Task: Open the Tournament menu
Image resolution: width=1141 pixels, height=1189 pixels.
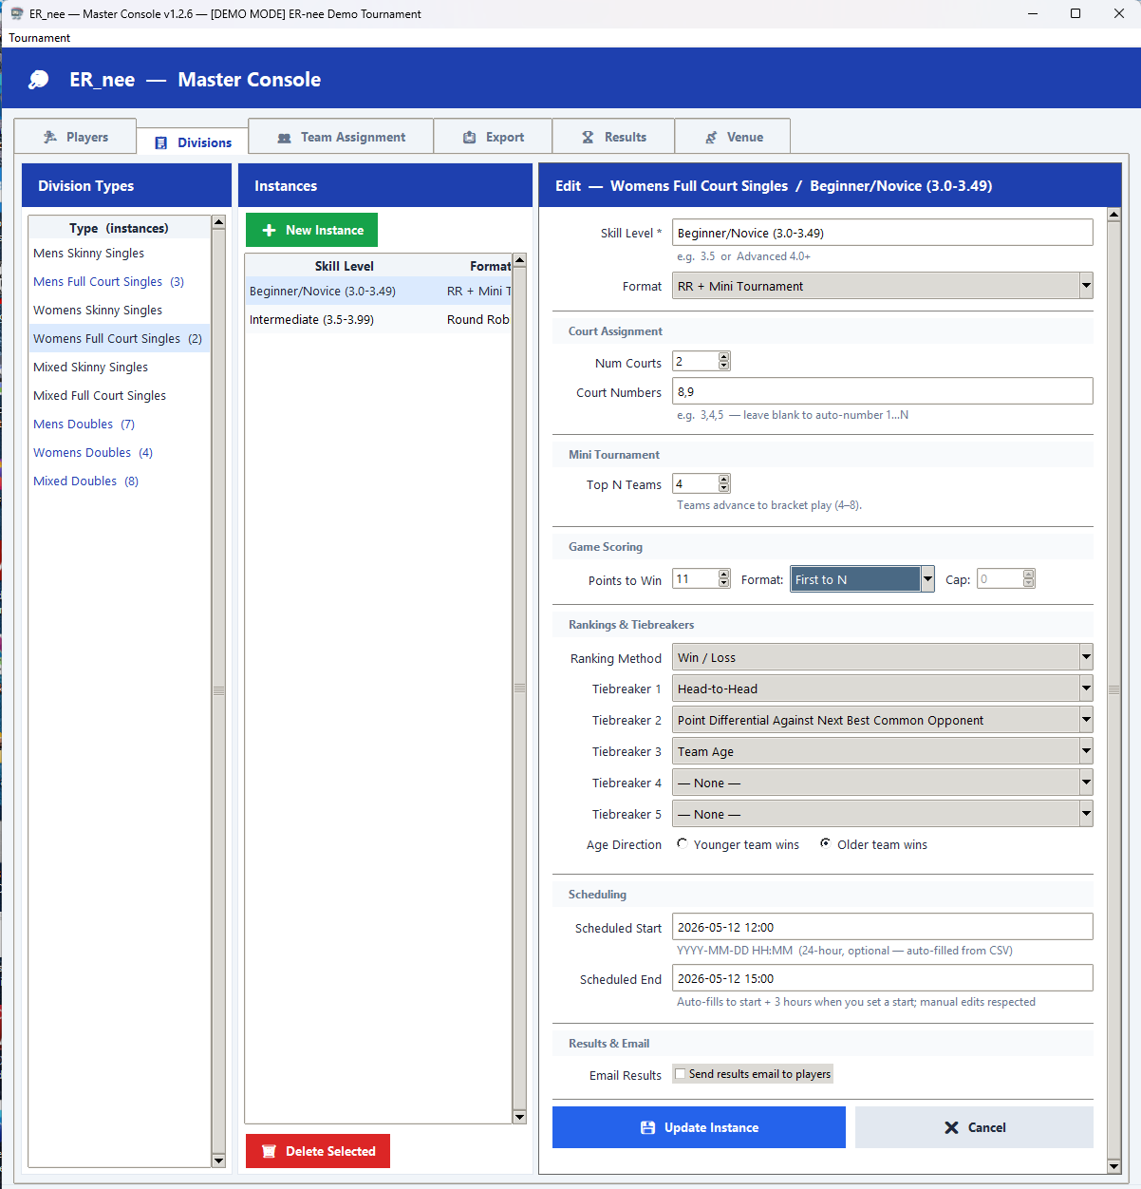Action: click(40, 38)
